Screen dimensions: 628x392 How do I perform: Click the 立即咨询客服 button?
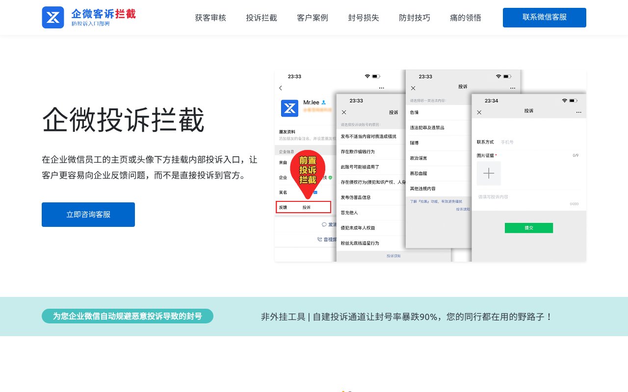88,214
